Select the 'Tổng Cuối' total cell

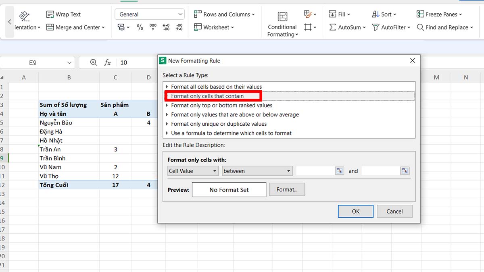[x=69, y=185]
